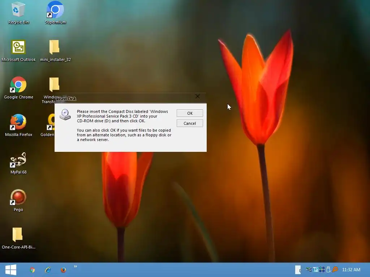Select the Windows Transformation folder icon

click(54, 84)
